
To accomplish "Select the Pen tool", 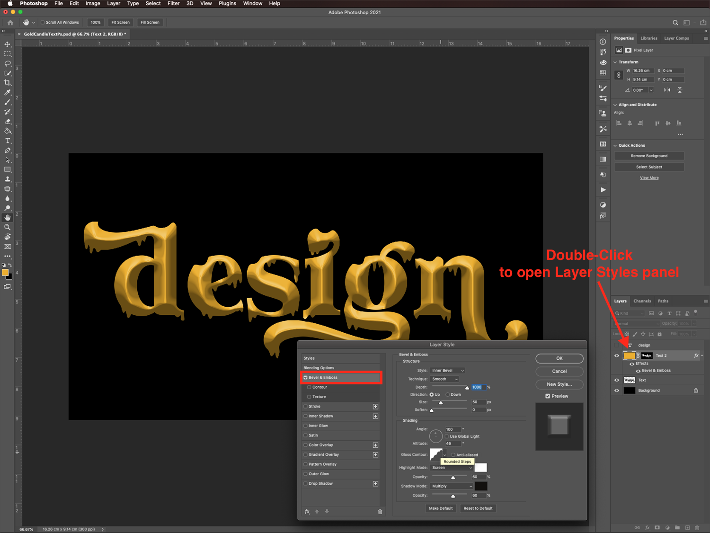I will click(x=8, y=151).
